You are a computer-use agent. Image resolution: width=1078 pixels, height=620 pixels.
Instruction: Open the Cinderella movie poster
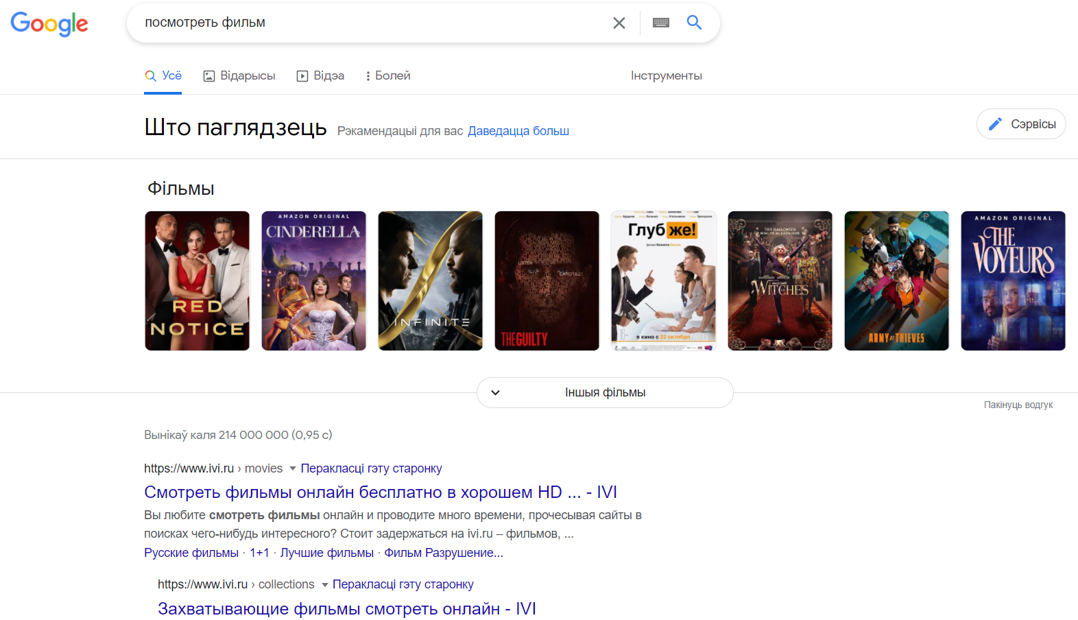(314, 281)
